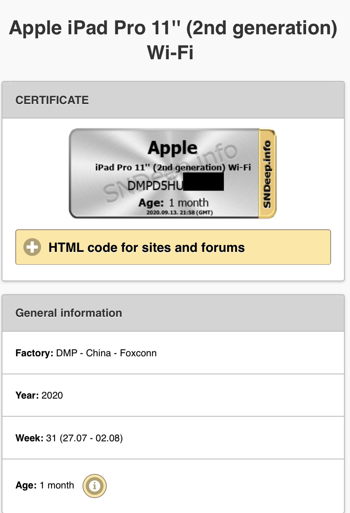
Task: Click the CERTIFICATE section header
Action: point(173,100)
